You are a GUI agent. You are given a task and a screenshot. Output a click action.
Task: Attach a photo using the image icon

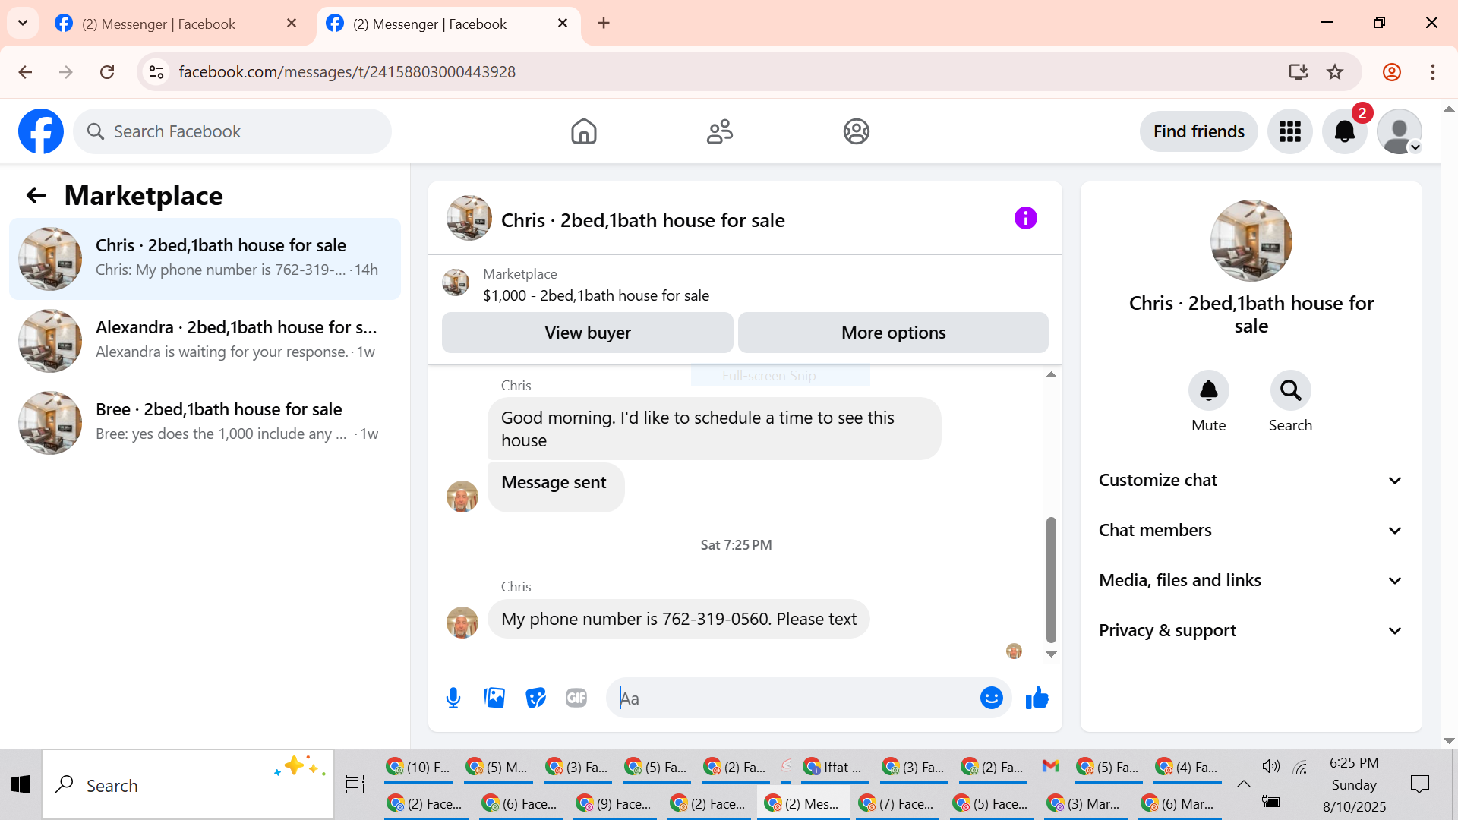coord(494,698)
